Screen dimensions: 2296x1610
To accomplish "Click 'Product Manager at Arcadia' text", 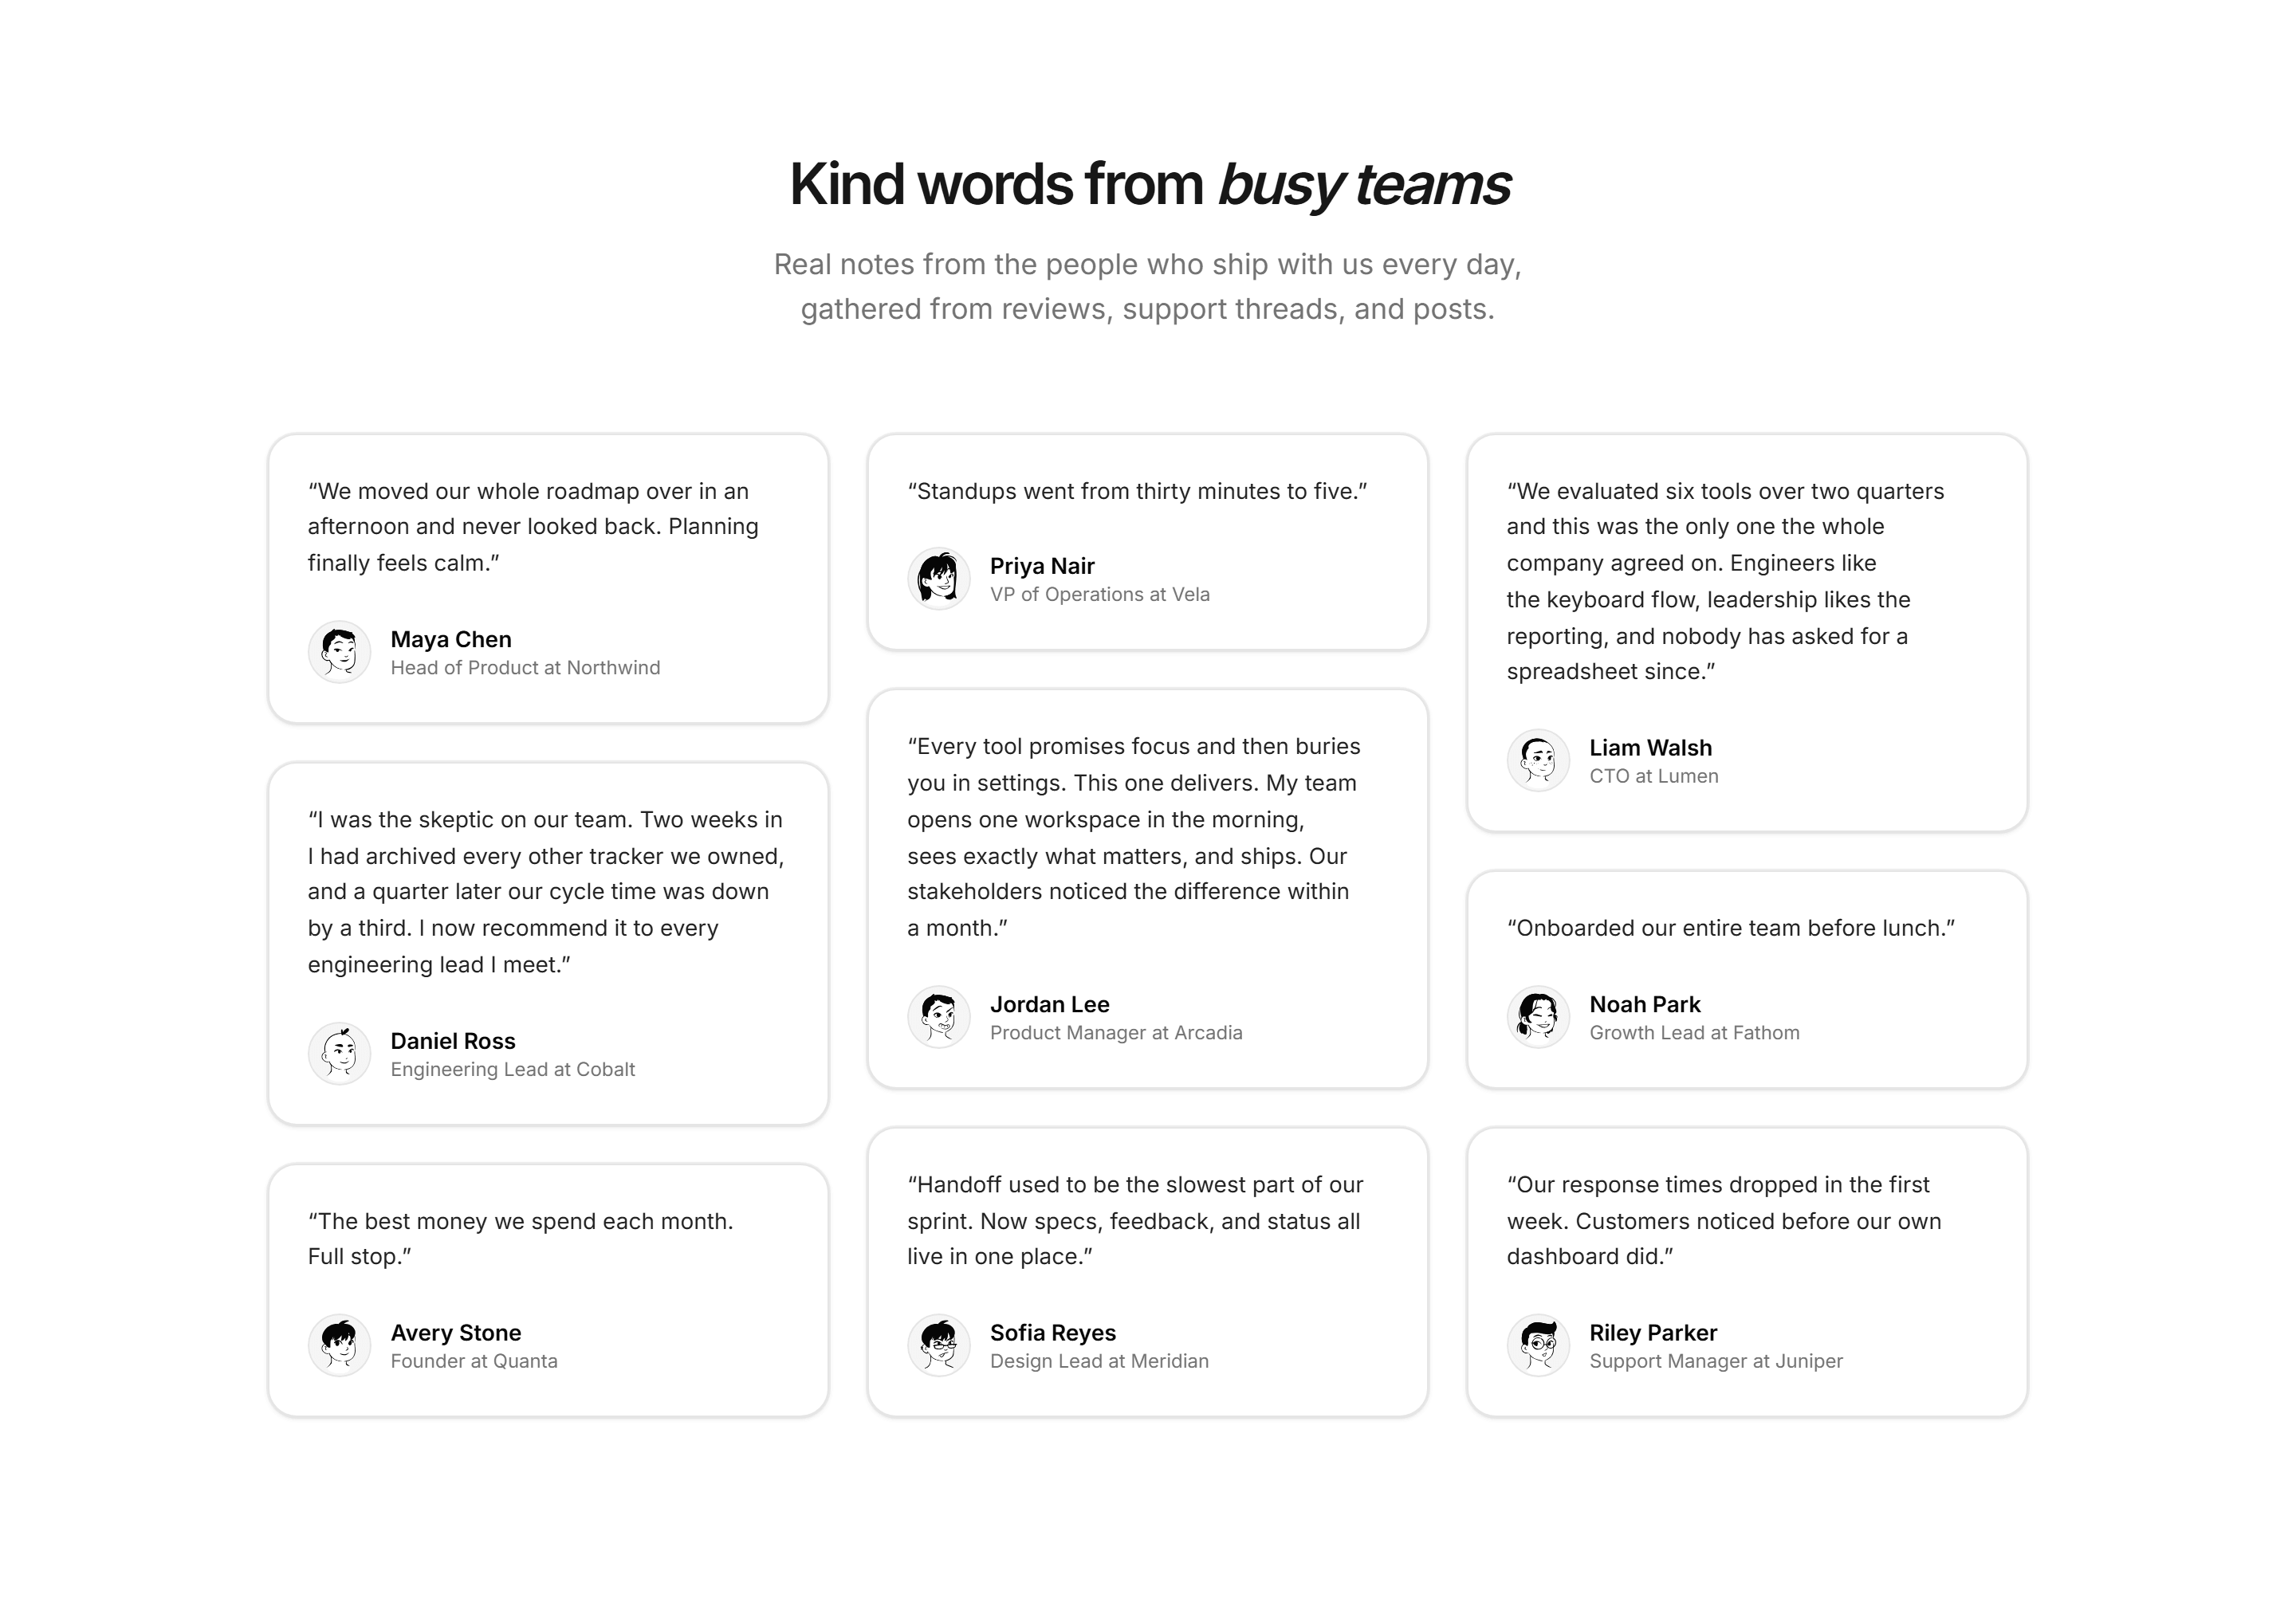I will point(1116,1033).
